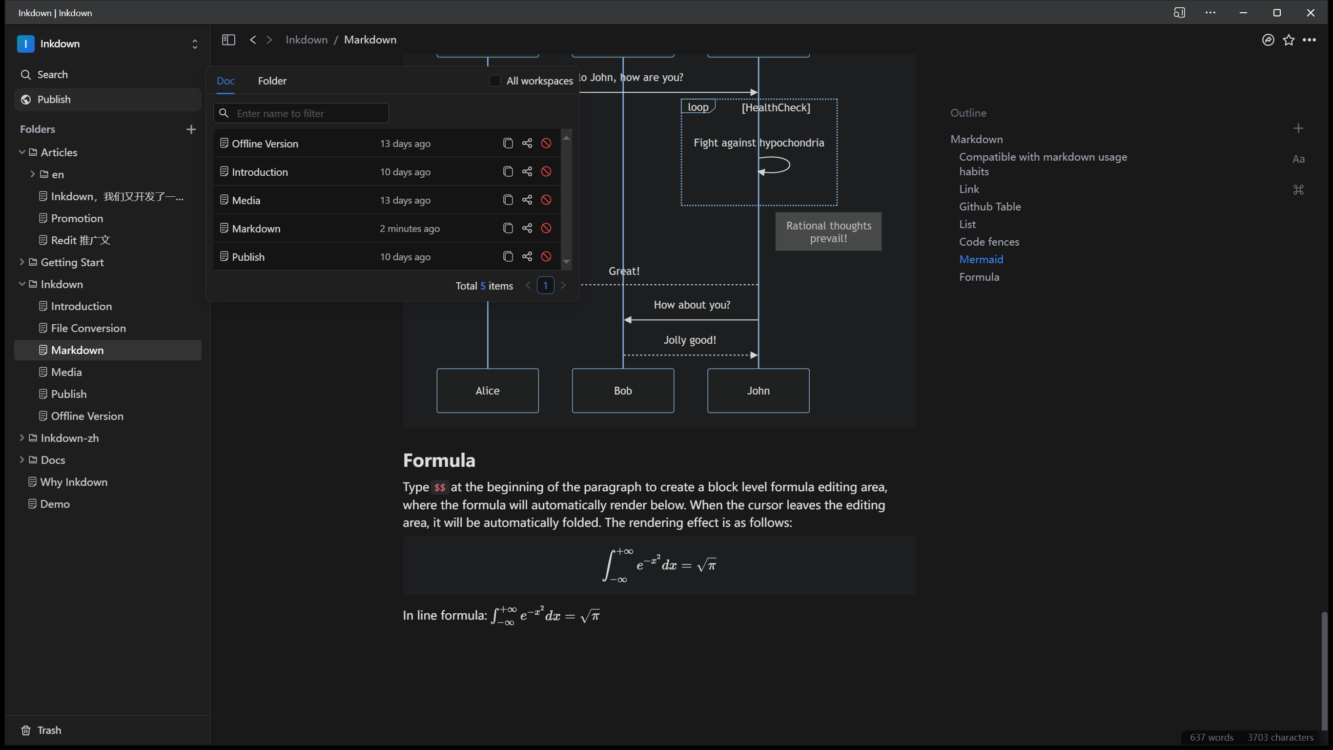The width and height of the screenshot is (1333, 750).
Task: Jump to Link heading in outline
Action: tap(969, 189)
